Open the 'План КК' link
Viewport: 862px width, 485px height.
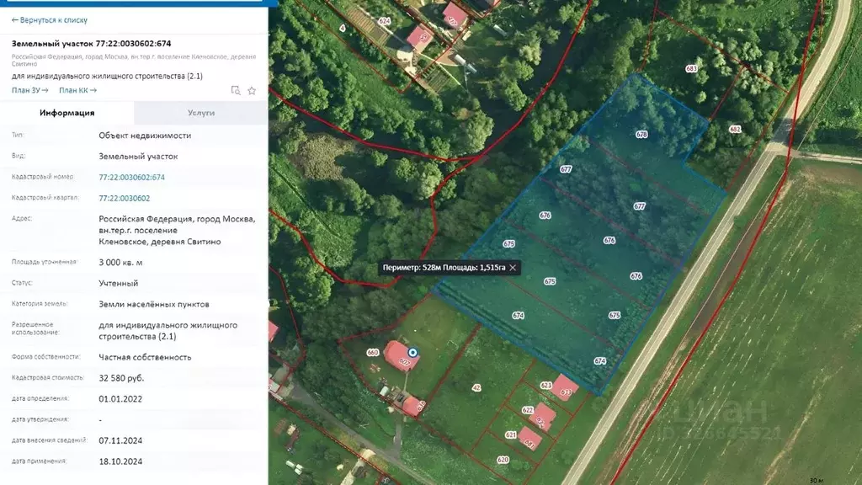(x=77, y=90)
